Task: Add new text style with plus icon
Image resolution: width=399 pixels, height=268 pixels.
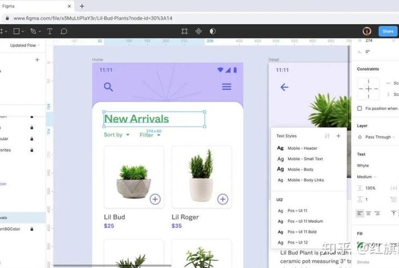Action: [338, 136]
